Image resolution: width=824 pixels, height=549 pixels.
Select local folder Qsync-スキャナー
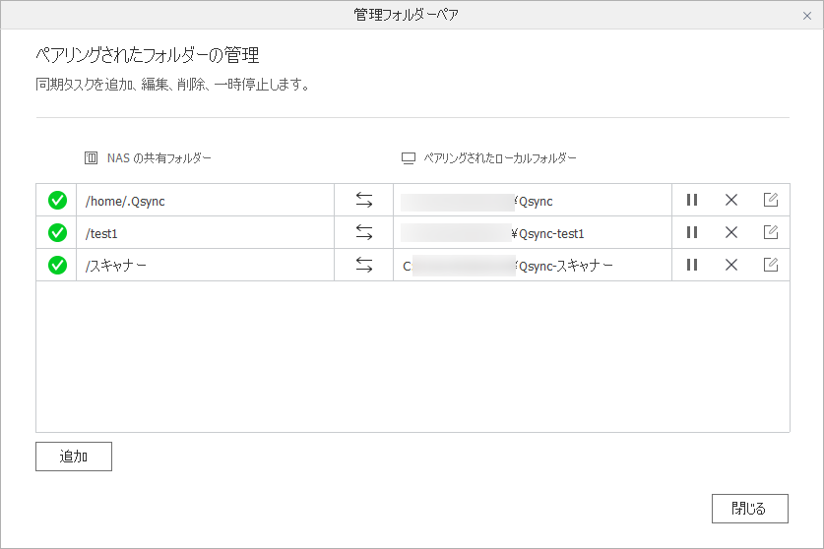tap(565, 266)
